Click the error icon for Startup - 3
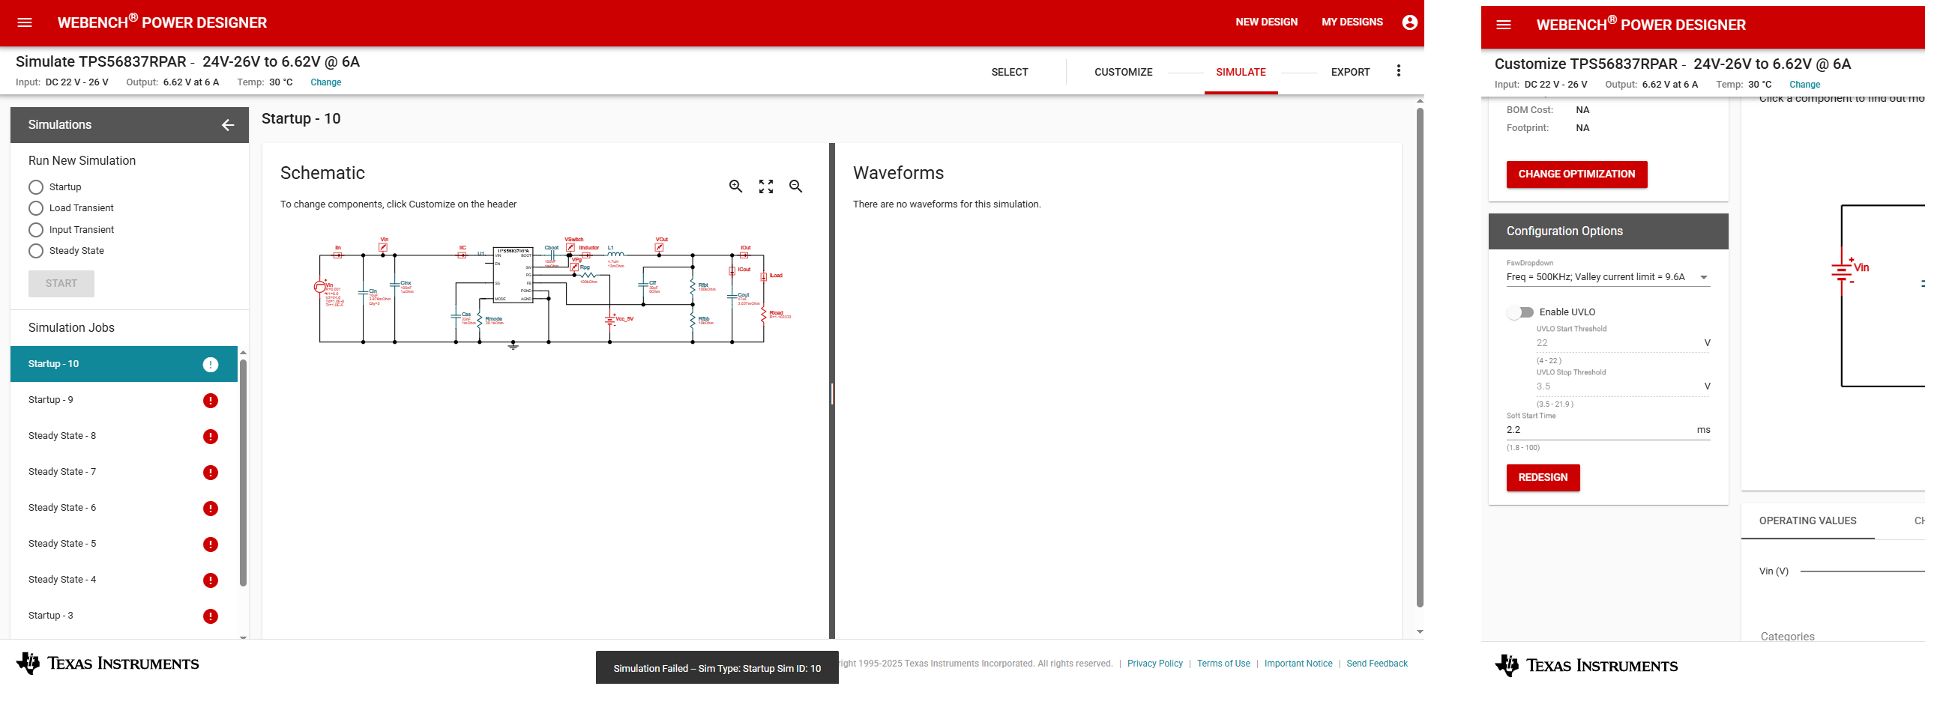Screen dimensions: 1958x707 (211, 616)
